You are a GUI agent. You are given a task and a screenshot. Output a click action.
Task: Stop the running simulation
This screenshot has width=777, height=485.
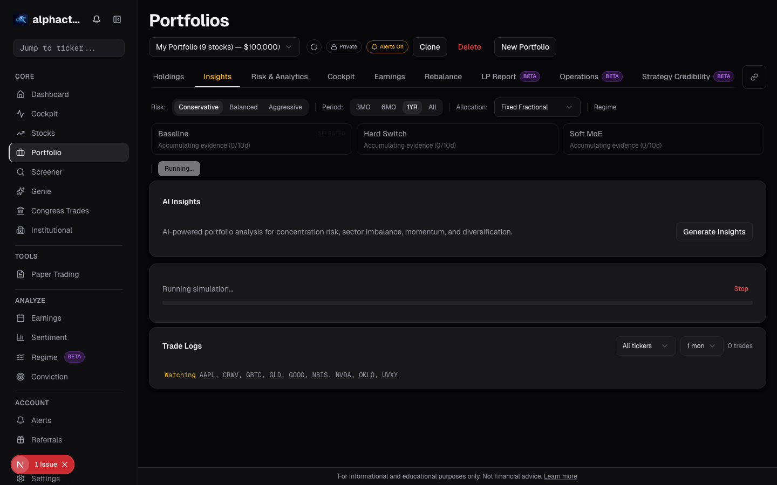[x=741, y=289]
